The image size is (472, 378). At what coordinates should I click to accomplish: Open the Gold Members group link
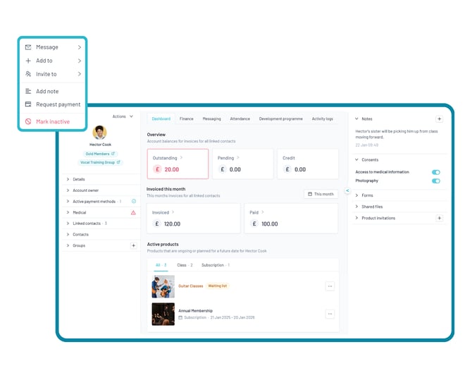(x=99, y=153)
